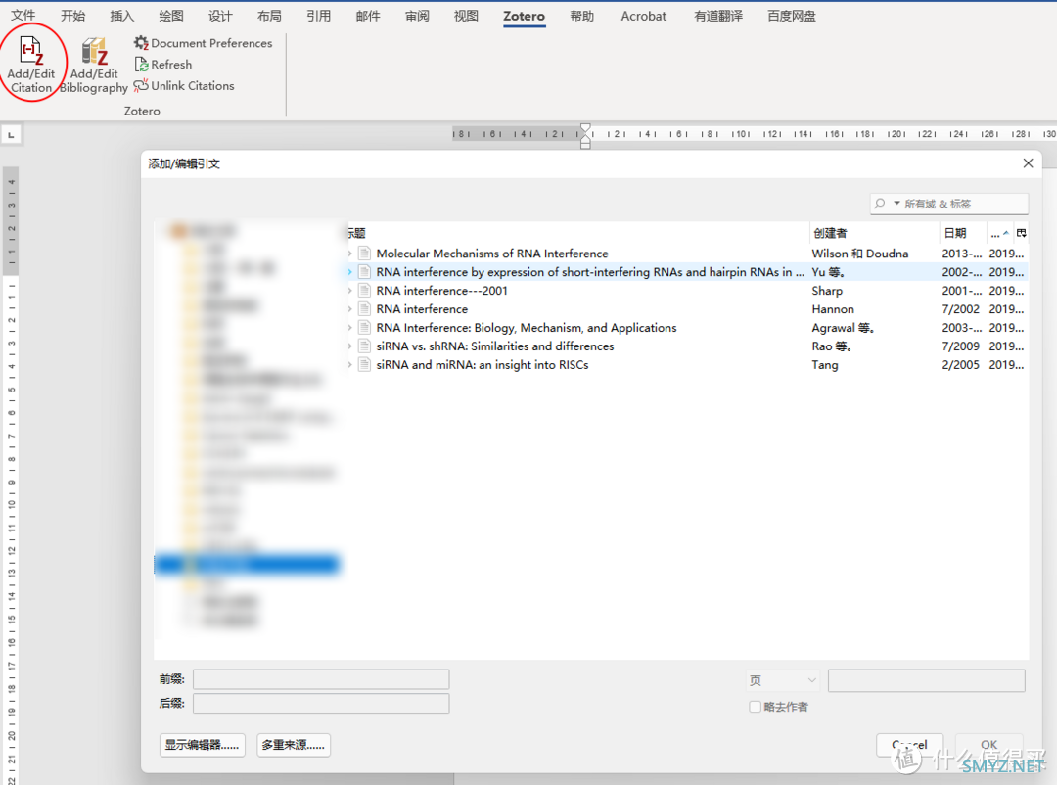Click the page number input field

tap(926, 680)
